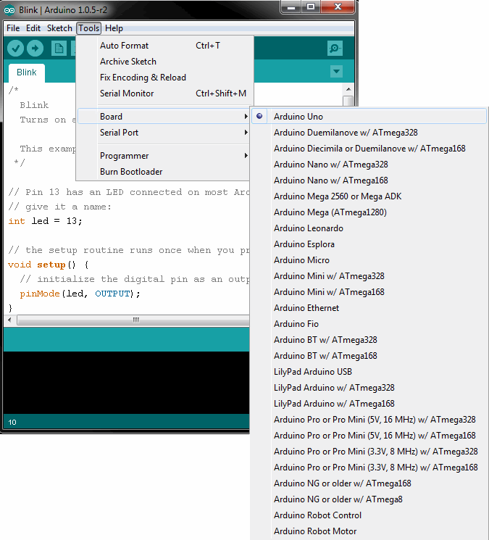Choose Burn Bootloader
The image size is (489, 540).
(x=164, y=172)
